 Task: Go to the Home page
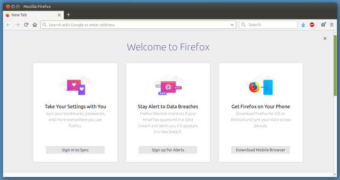click(x=35, y=25)
